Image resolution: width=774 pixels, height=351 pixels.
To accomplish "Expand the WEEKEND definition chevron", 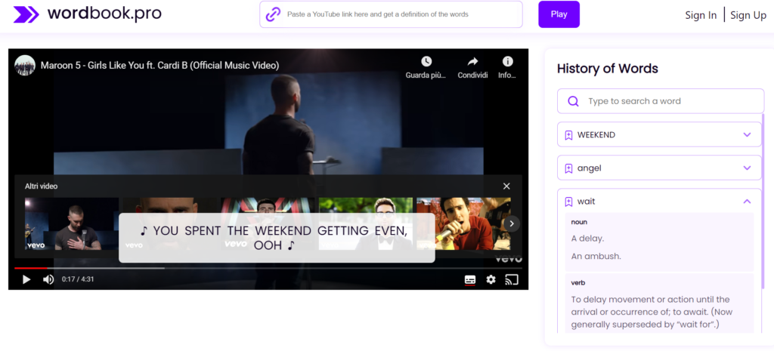I will pos(747,134).
